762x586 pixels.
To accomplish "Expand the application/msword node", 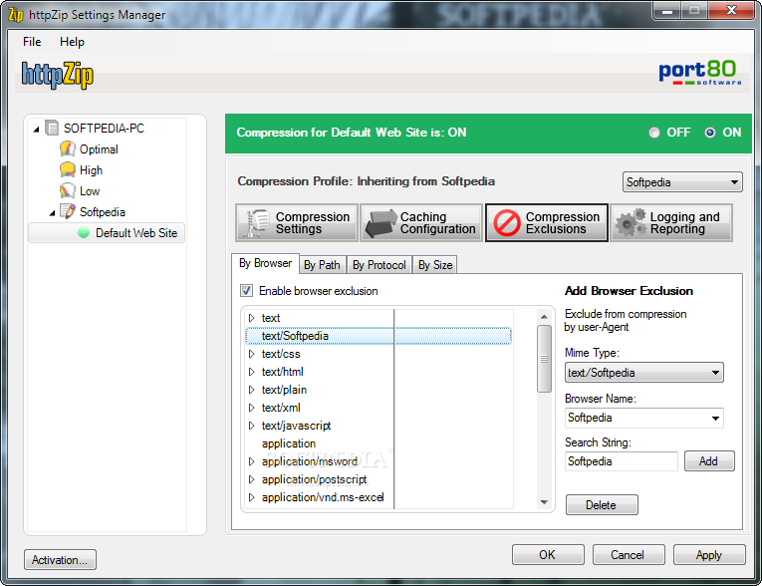I will tap(251, 461).
